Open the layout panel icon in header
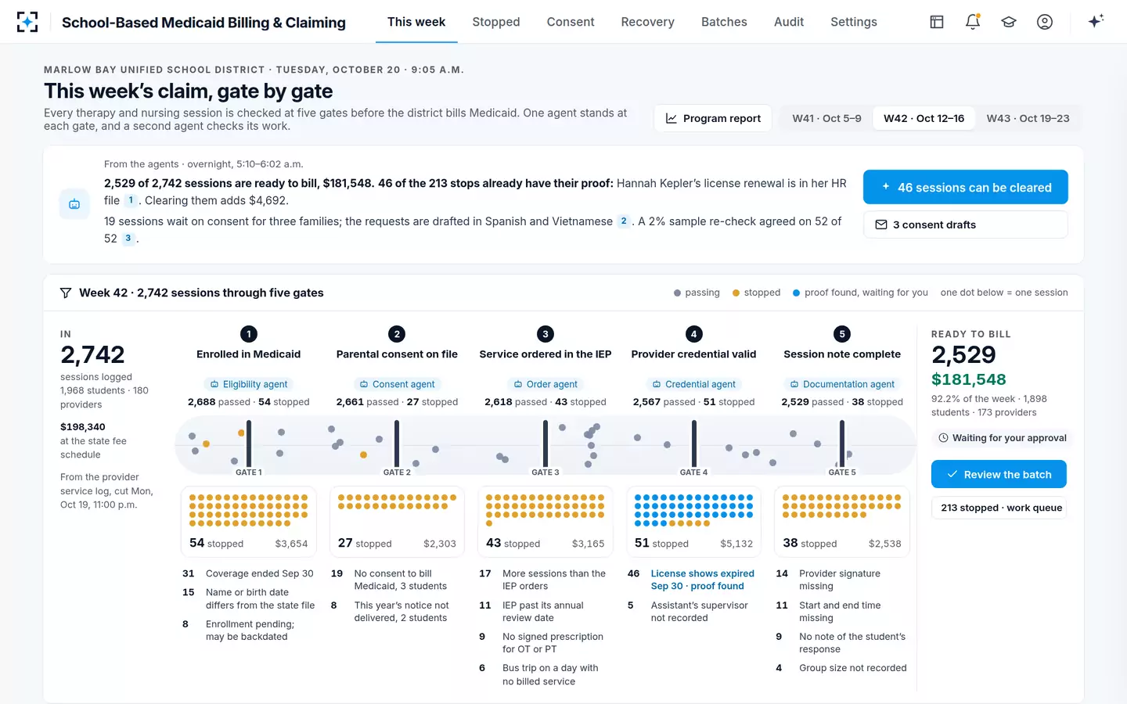This screenshot has height=704, width=1127. coord(937,22)
